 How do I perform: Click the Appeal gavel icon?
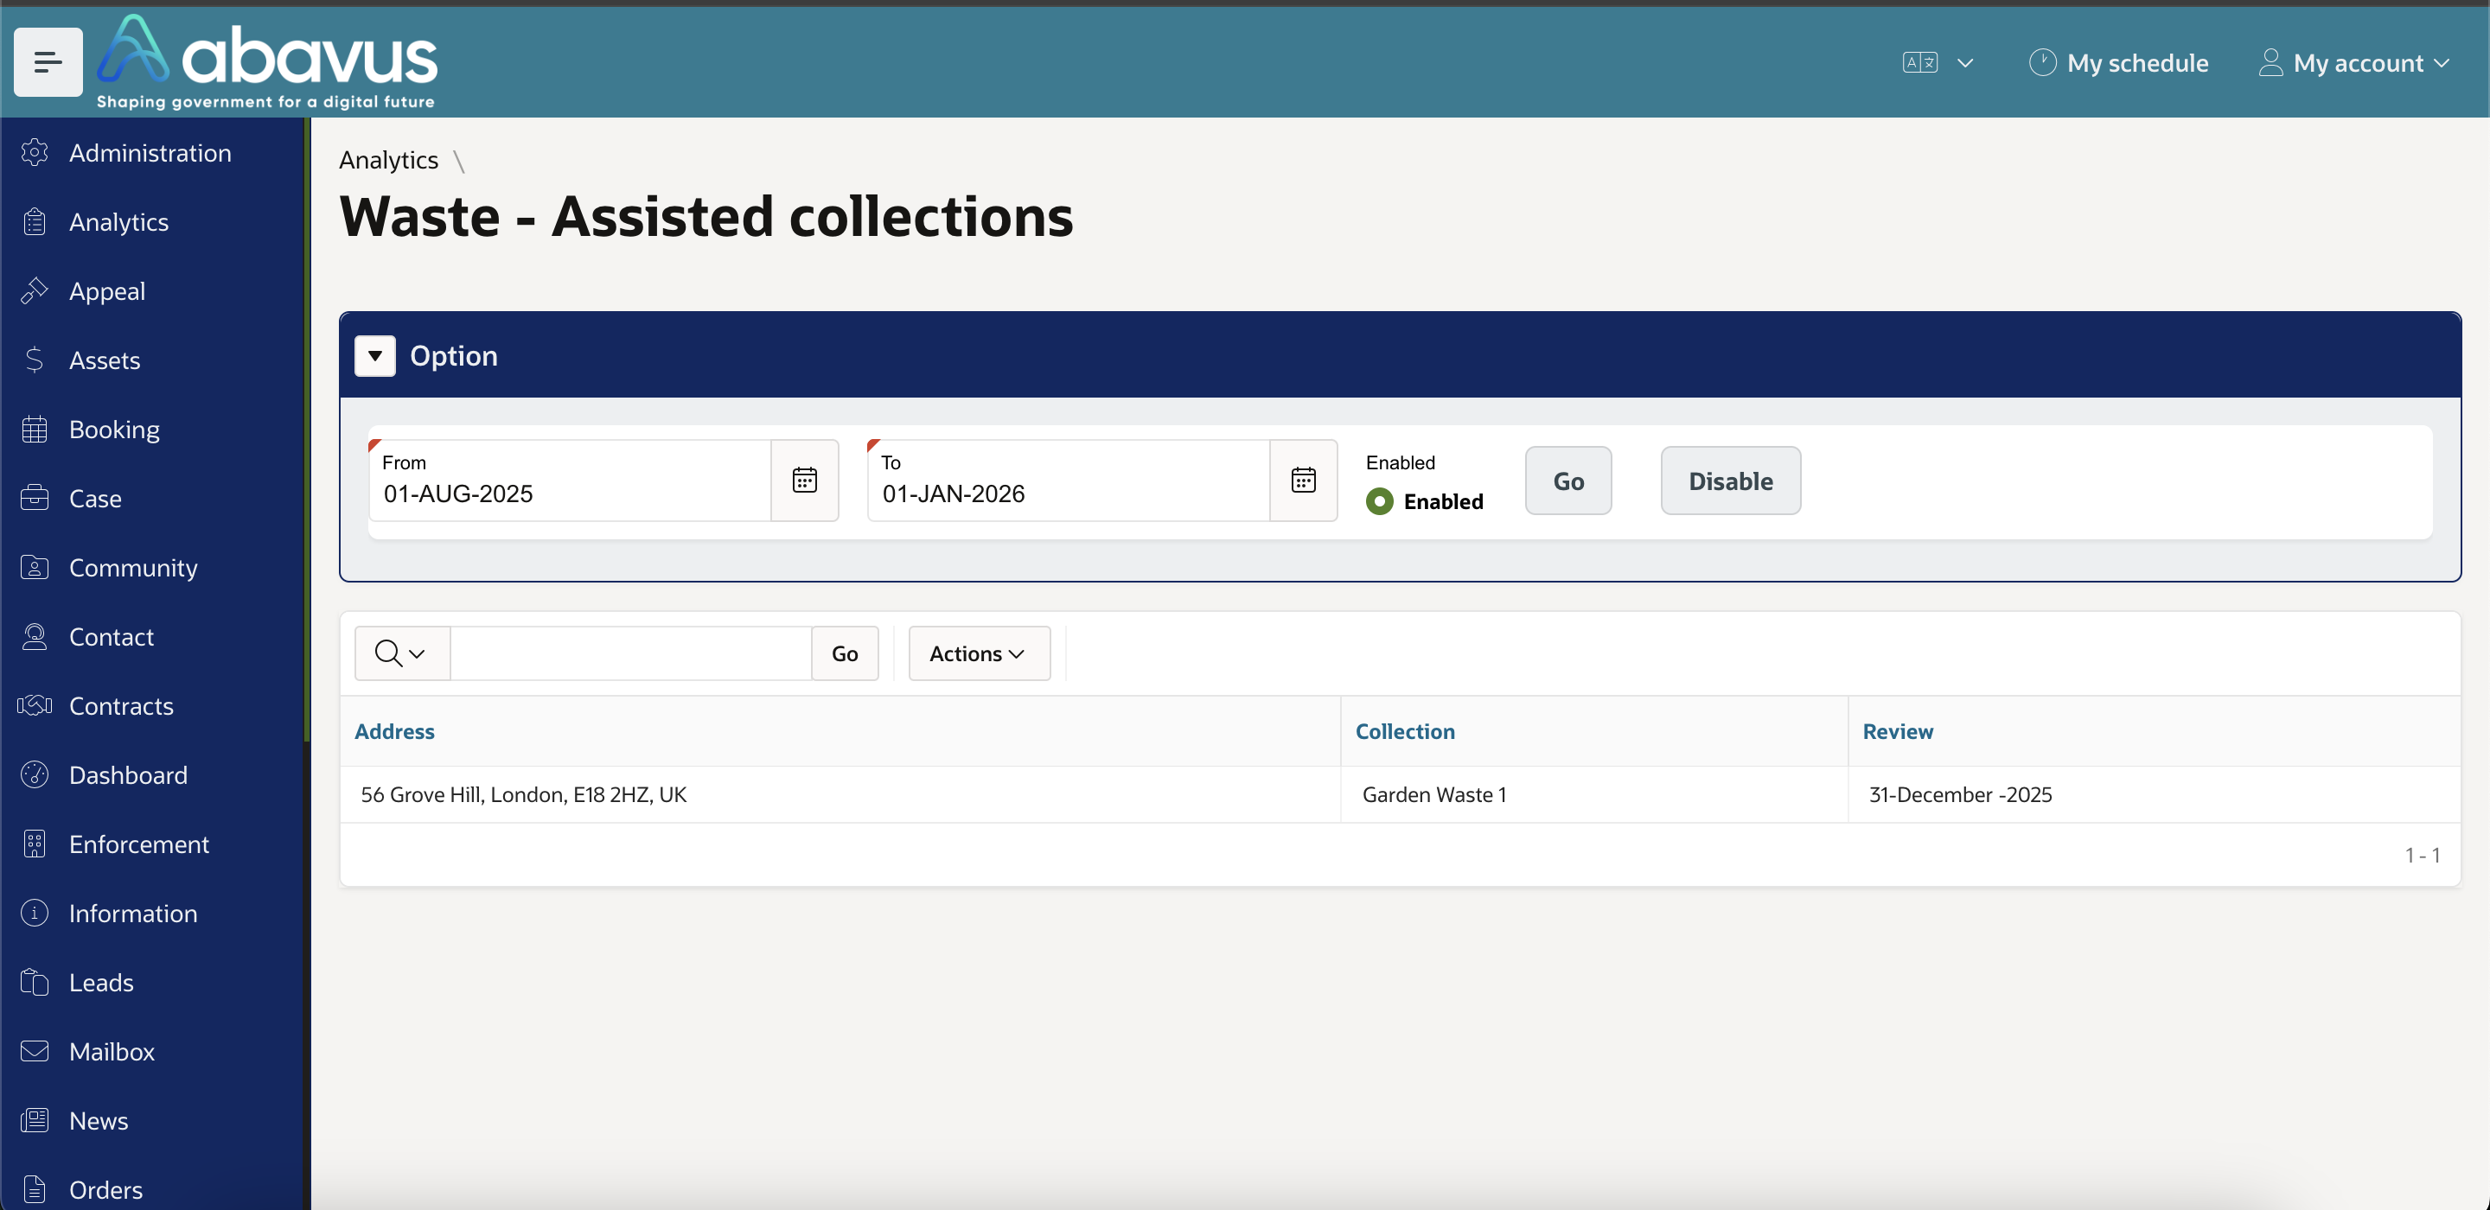35,291
